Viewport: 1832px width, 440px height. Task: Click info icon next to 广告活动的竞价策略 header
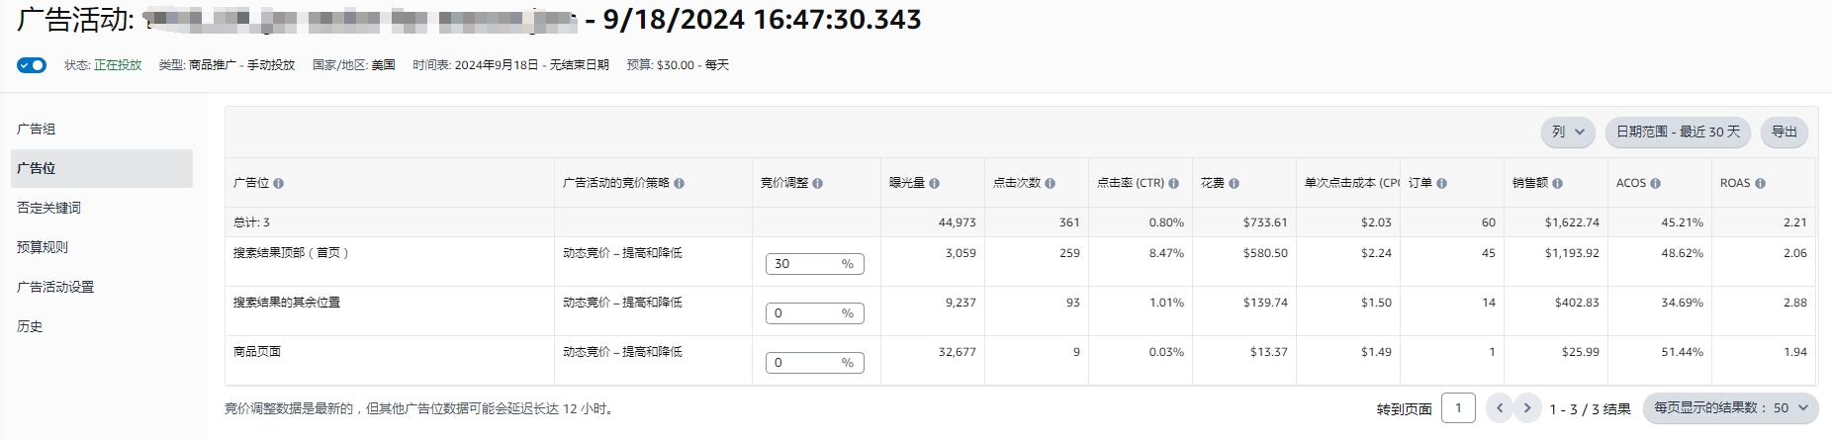click(x=679, y=184)
